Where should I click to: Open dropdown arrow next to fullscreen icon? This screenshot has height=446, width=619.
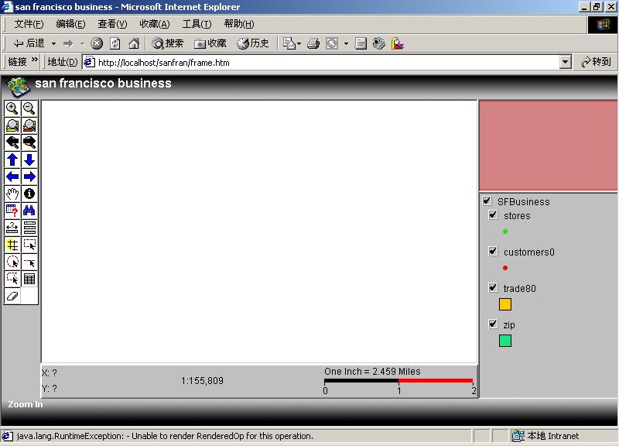click(x=346, y=43)
